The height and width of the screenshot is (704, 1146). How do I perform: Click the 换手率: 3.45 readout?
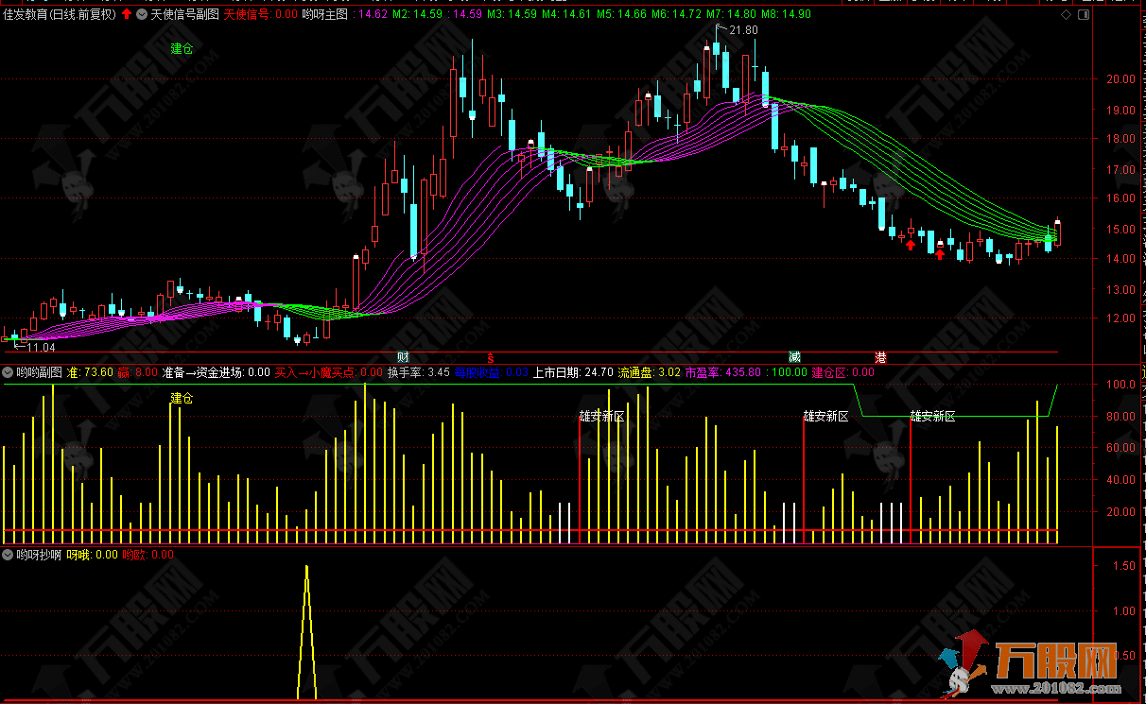[418, 372]
